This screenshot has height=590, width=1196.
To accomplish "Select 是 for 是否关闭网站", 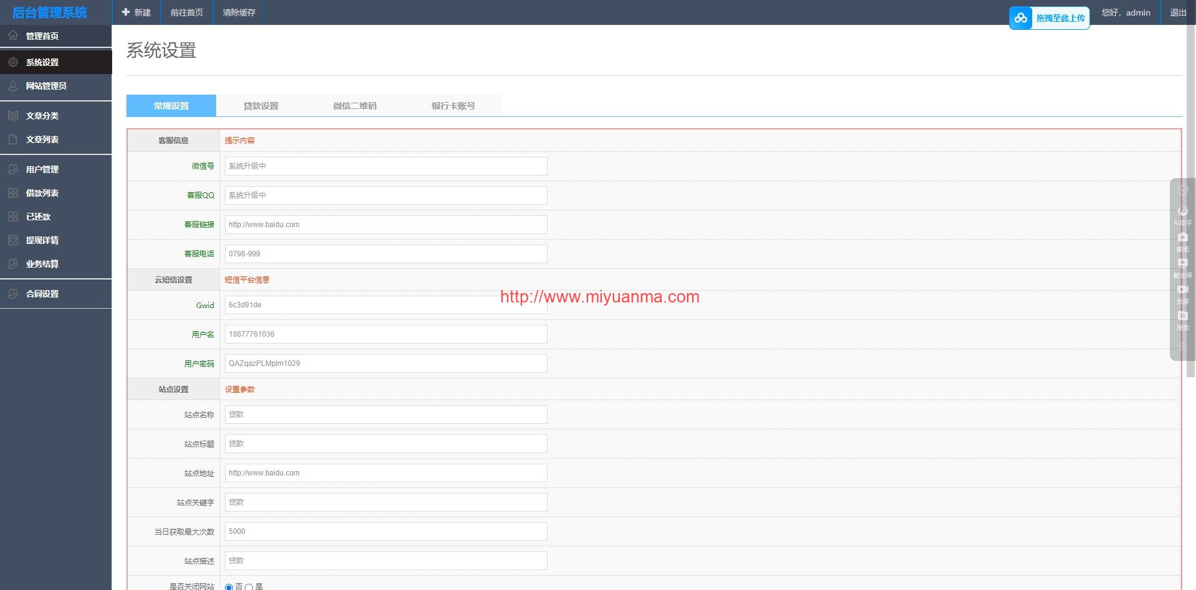I will [x=249, y=587].
